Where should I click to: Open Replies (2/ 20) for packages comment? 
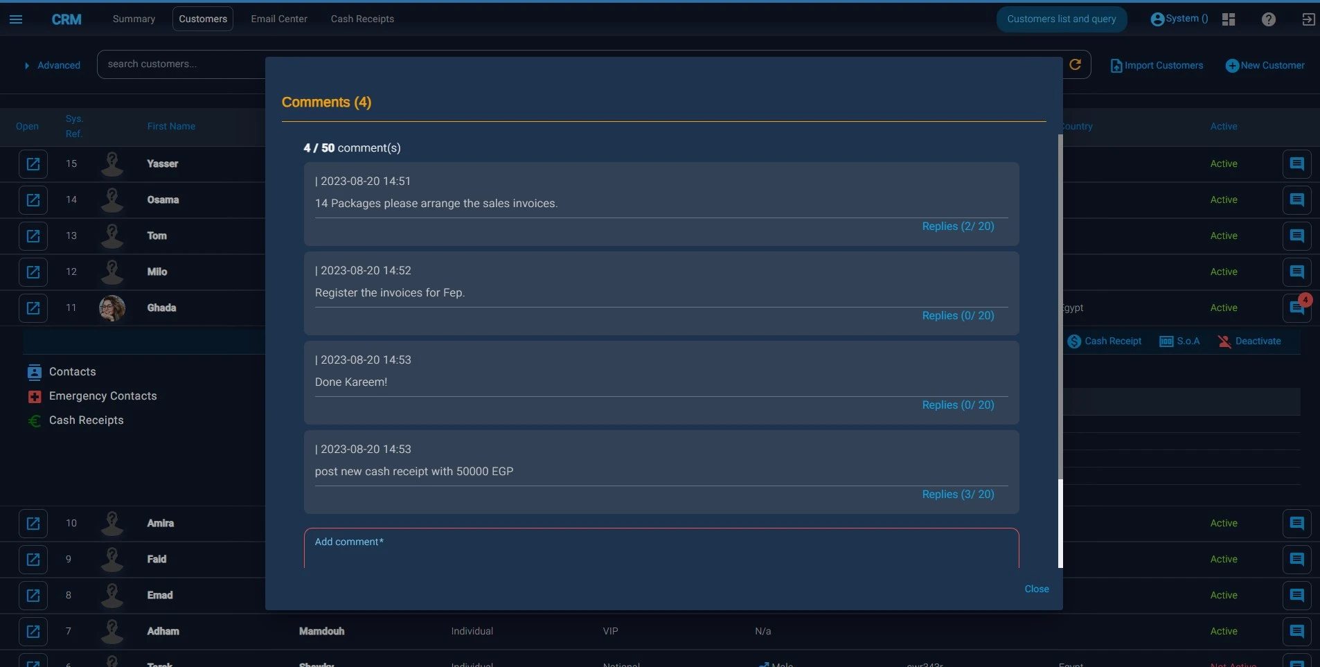(958, 226)
